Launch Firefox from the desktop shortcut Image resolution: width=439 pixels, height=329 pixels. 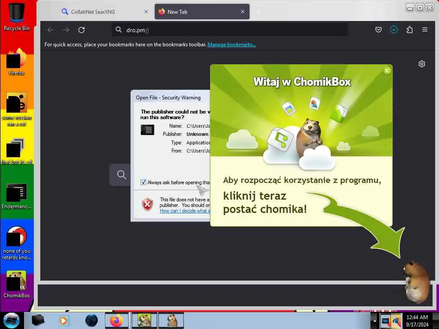point(16,62)
